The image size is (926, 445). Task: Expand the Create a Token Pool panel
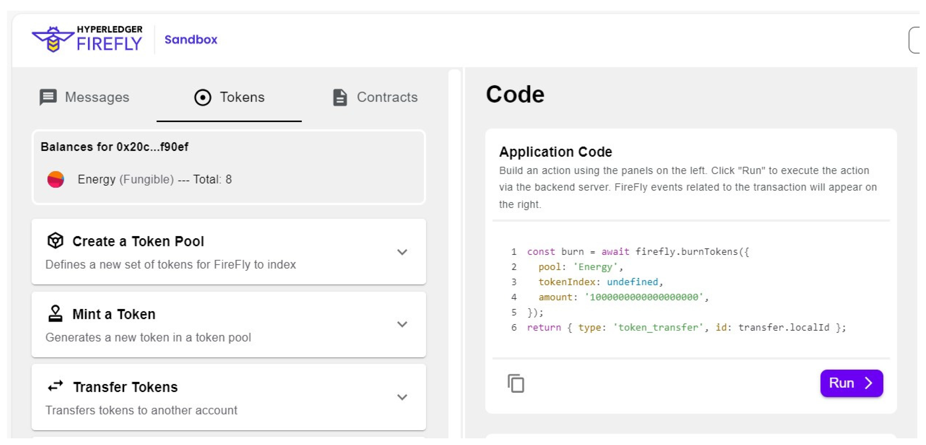(x=402, y=252)
